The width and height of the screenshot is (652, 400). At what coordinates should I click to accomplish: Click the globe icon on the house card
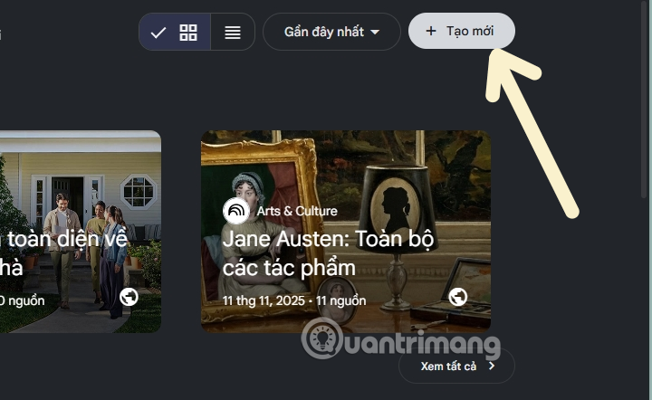[129, 297]
